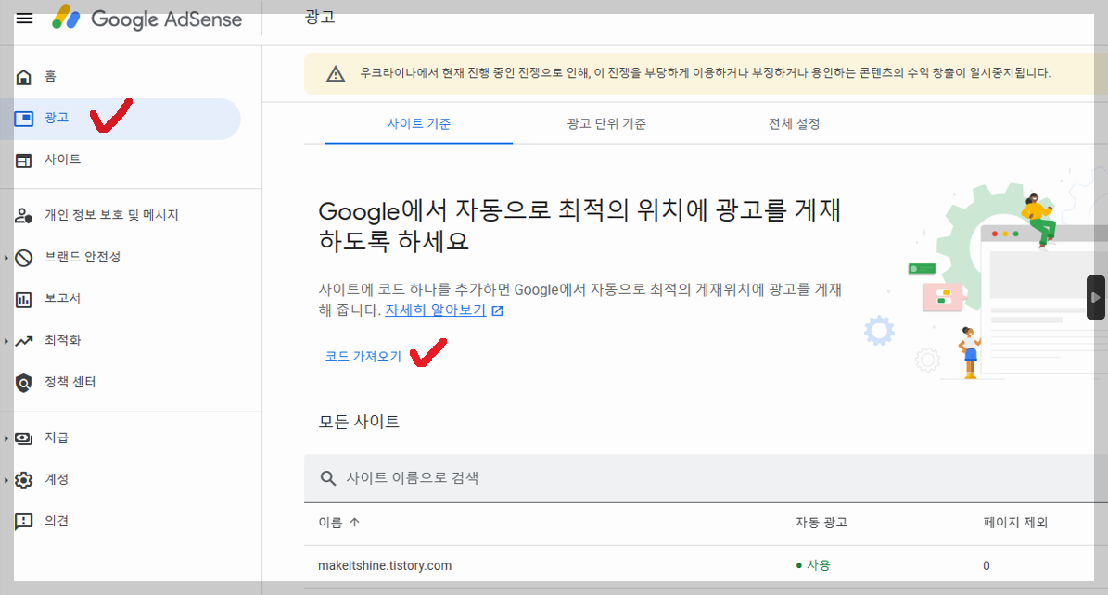Click the 0 page-exclusion value
Image resolution: width=1108 pixels, height=595 pixels.
pyautogui.click(x=987, y=566)
